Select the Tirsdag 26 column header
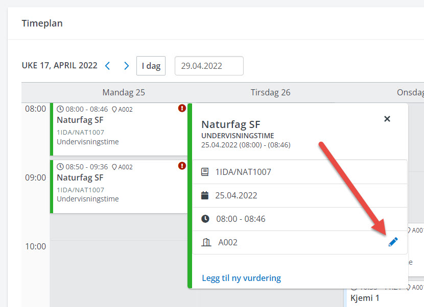 [270, 92]
